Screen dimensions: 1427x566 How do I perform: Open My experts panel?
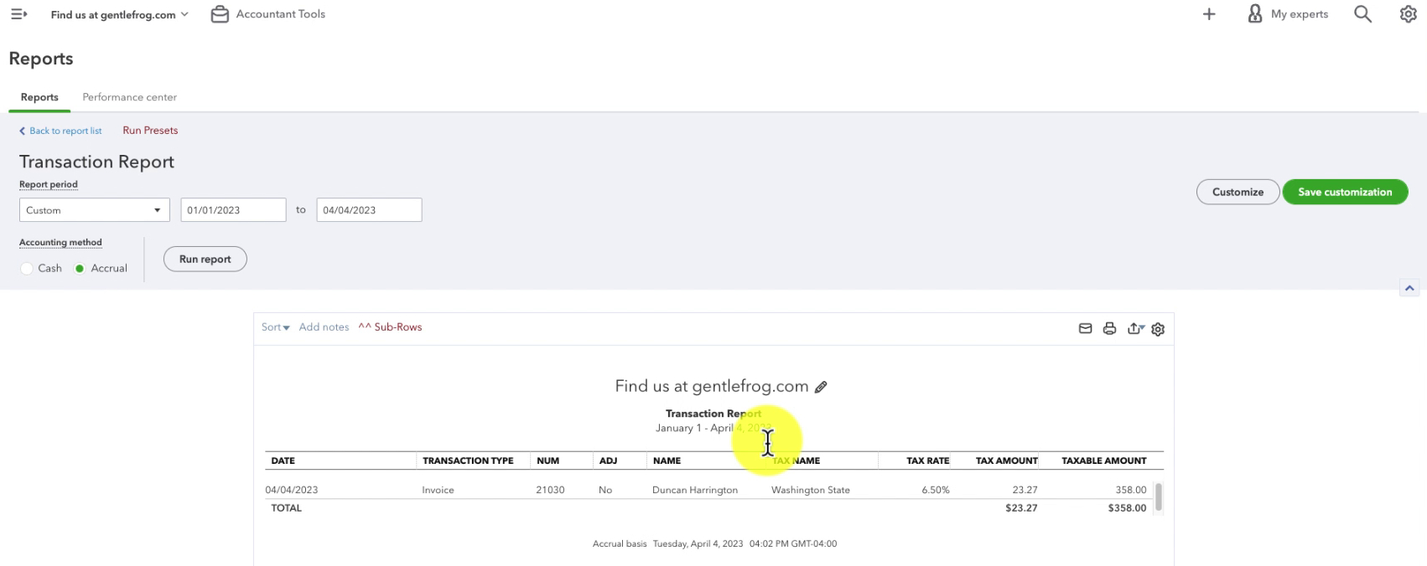(1288, 14)
